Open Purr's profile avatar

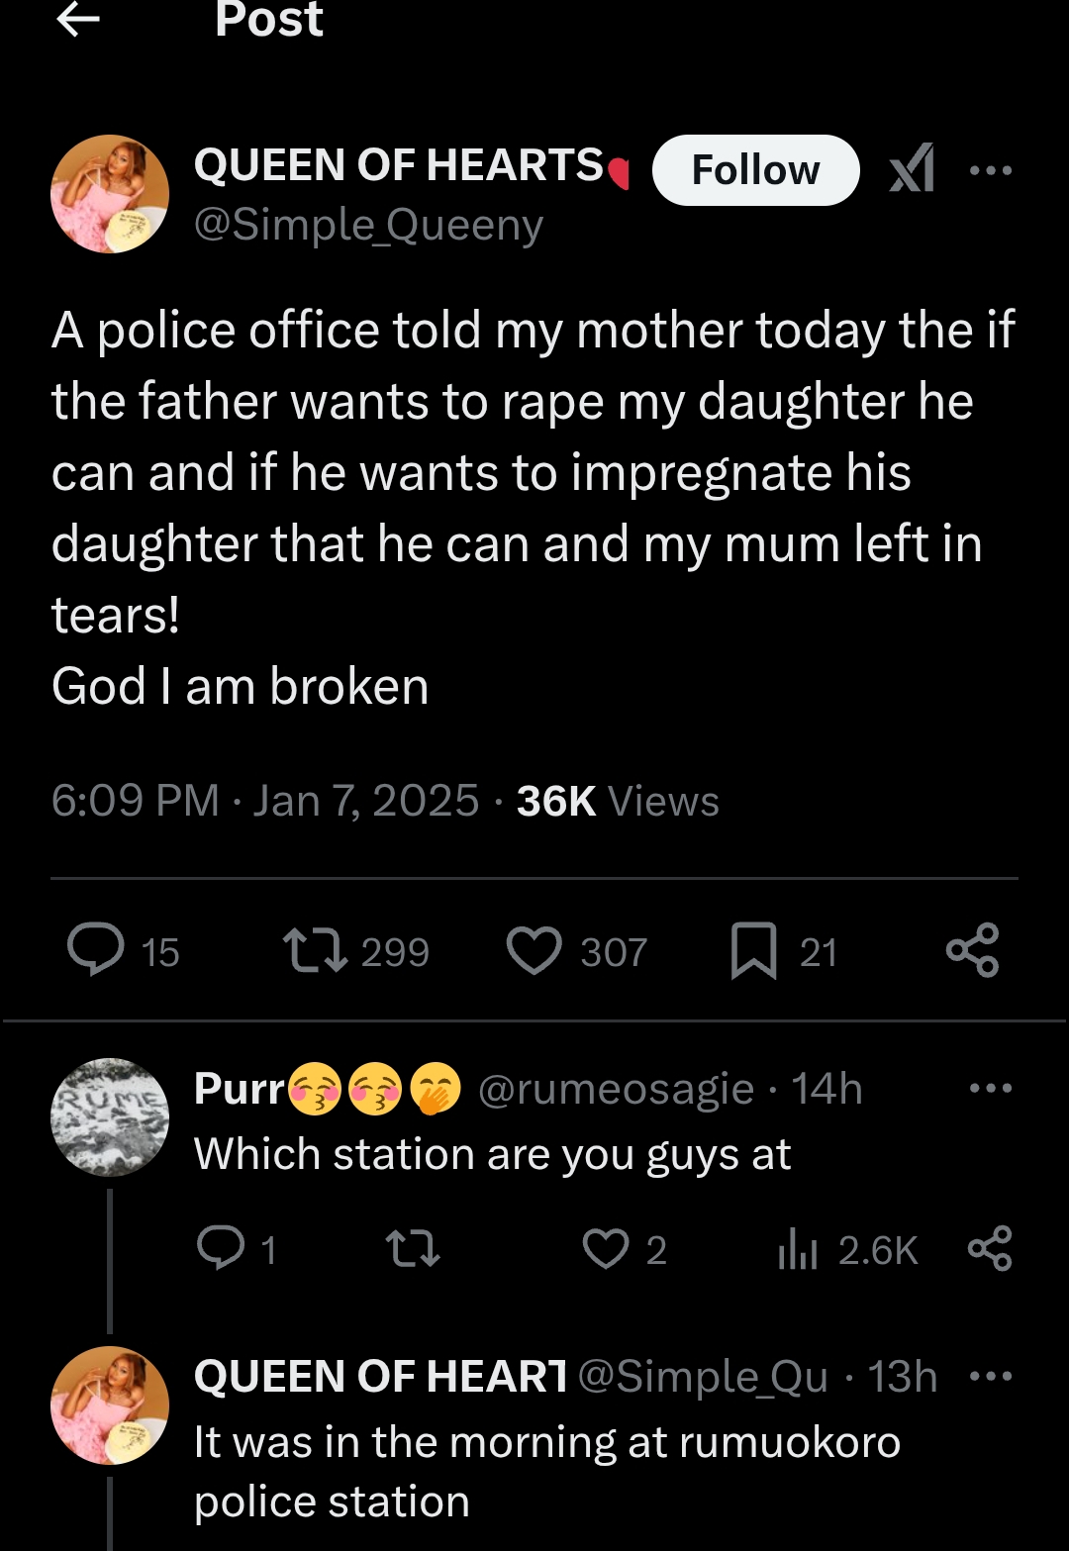click(x=110, y=1117)
